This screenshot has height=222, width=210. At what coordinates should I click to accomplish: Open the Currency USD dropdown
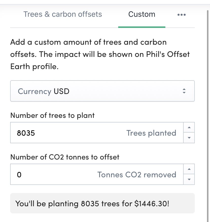point(102,91)
